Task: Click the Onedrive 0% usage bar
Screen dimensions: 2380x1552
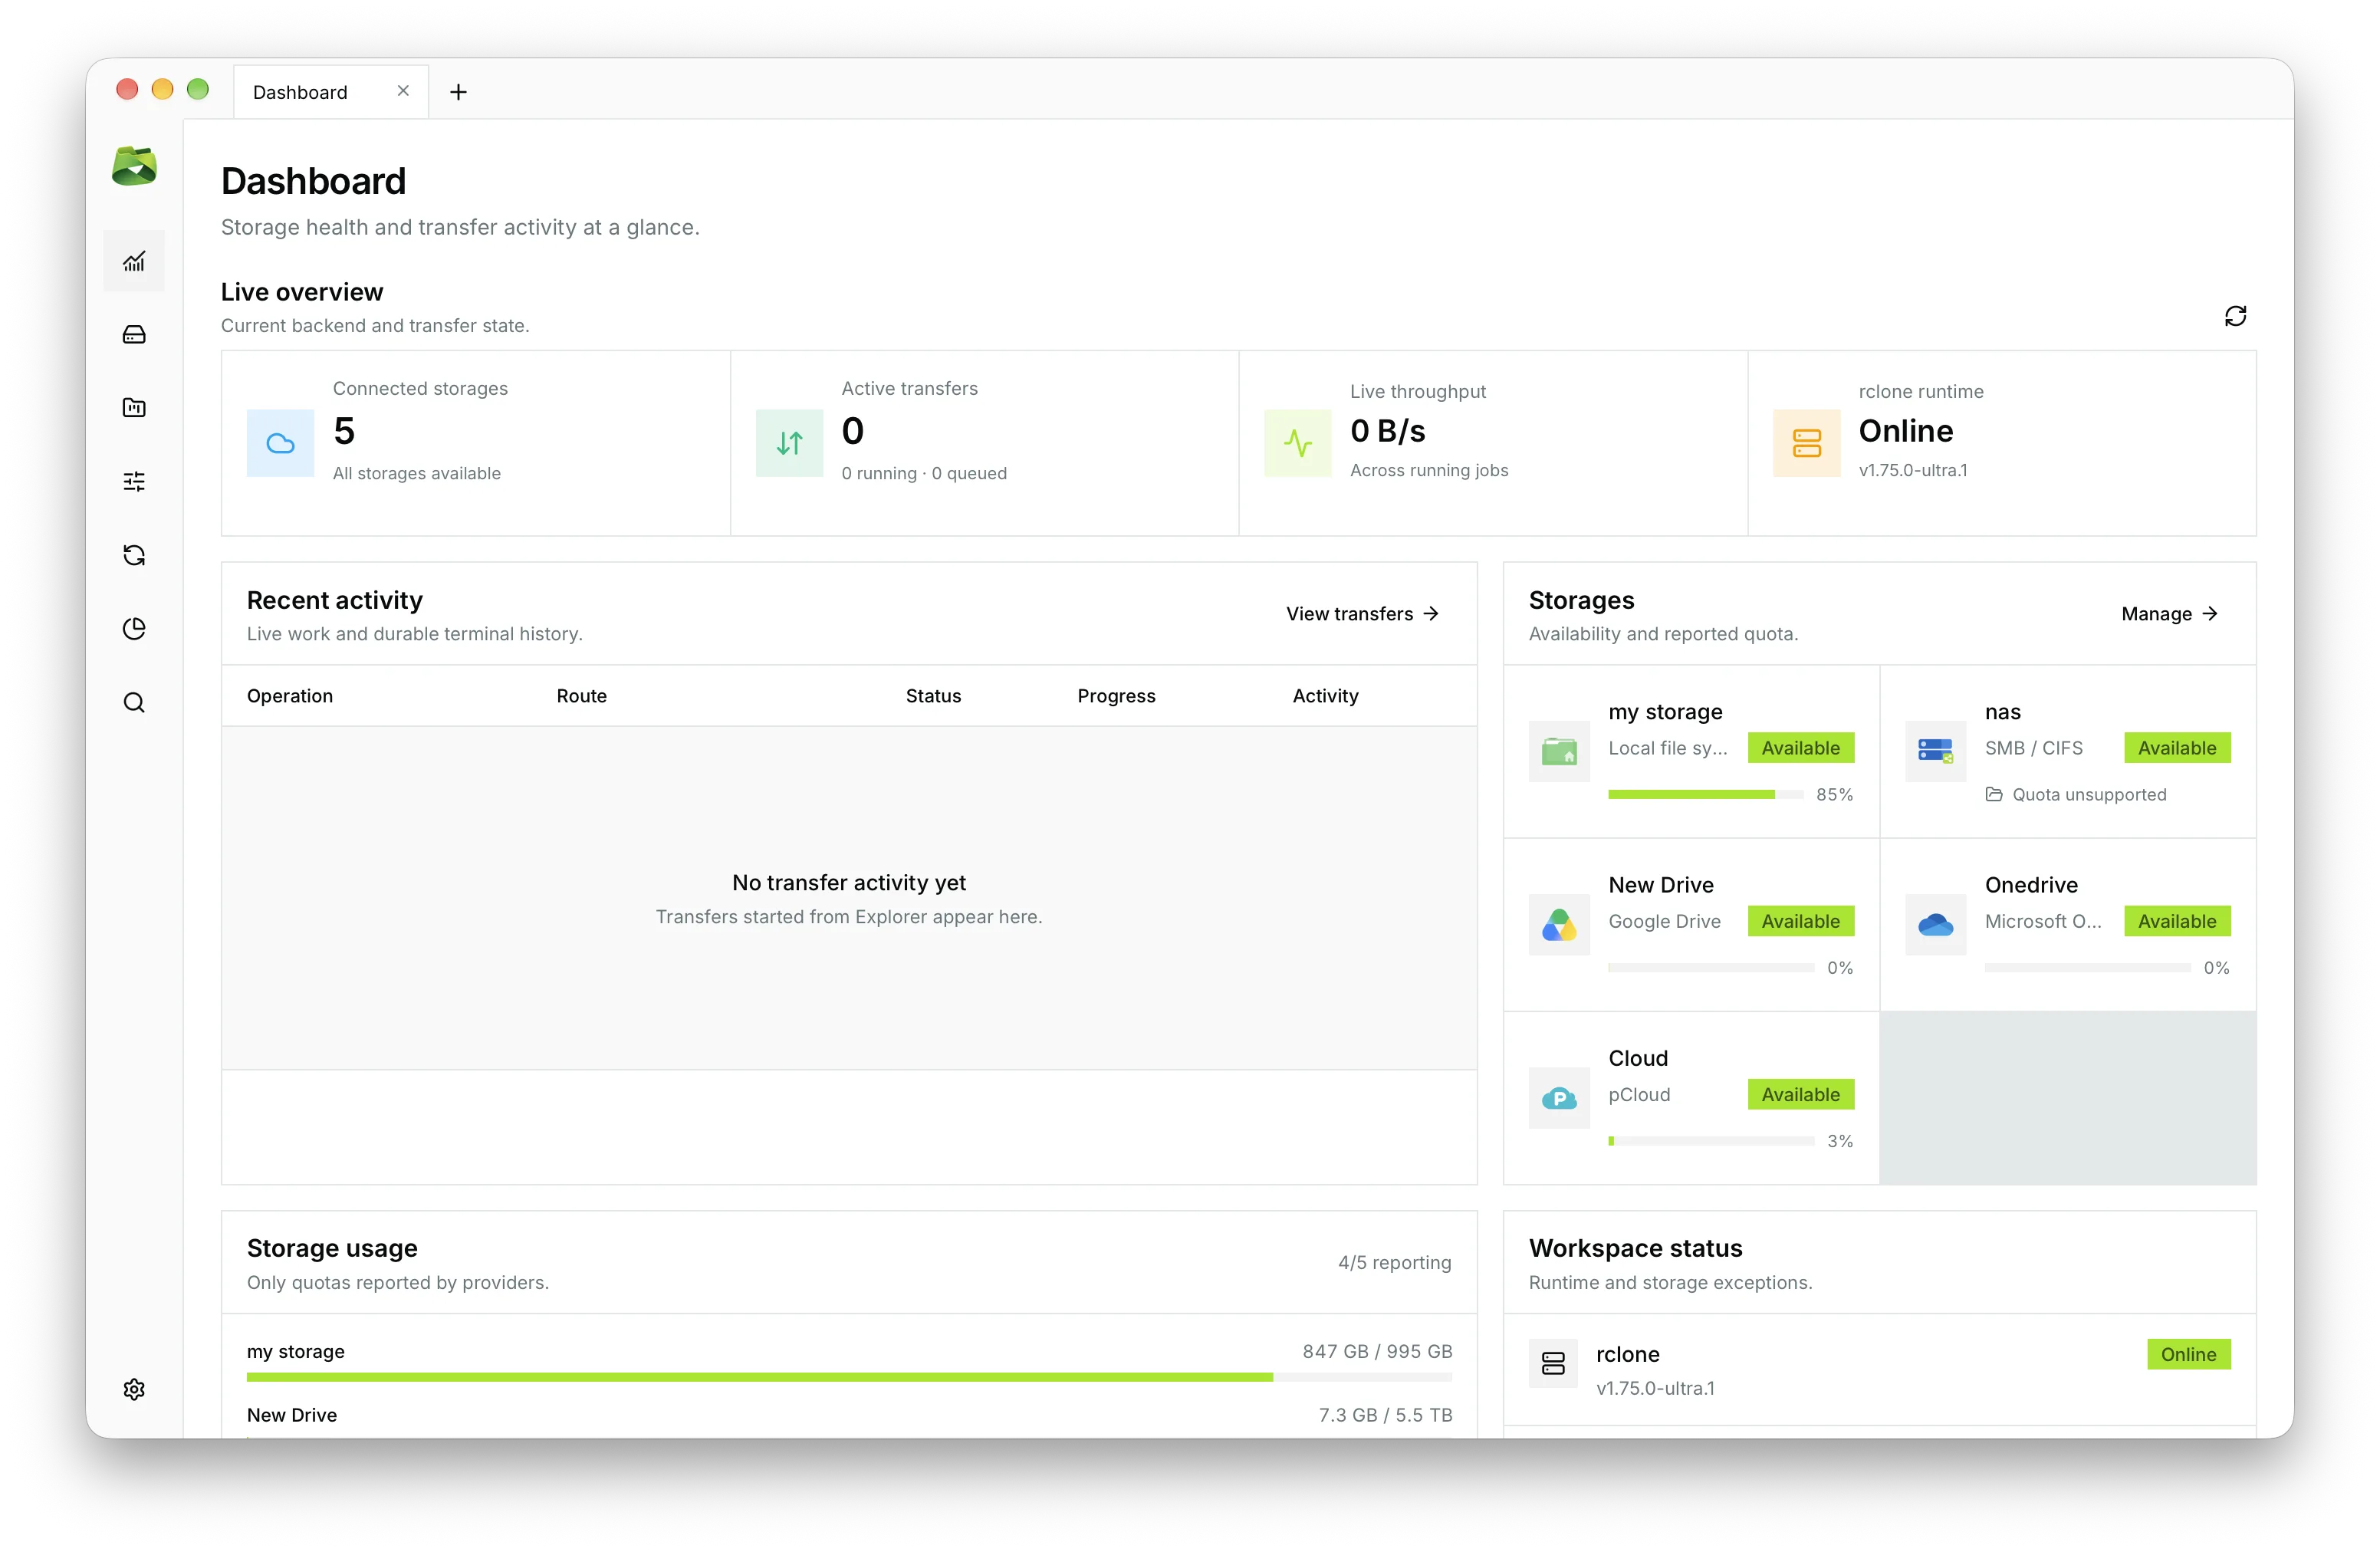Action: pos(2087,968)
